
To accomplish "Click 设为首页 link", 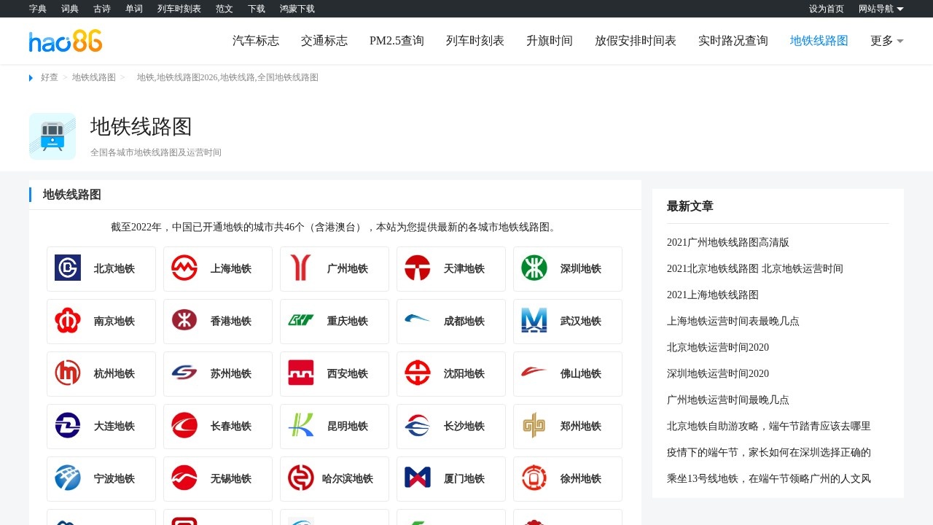I will pos(827,9).
